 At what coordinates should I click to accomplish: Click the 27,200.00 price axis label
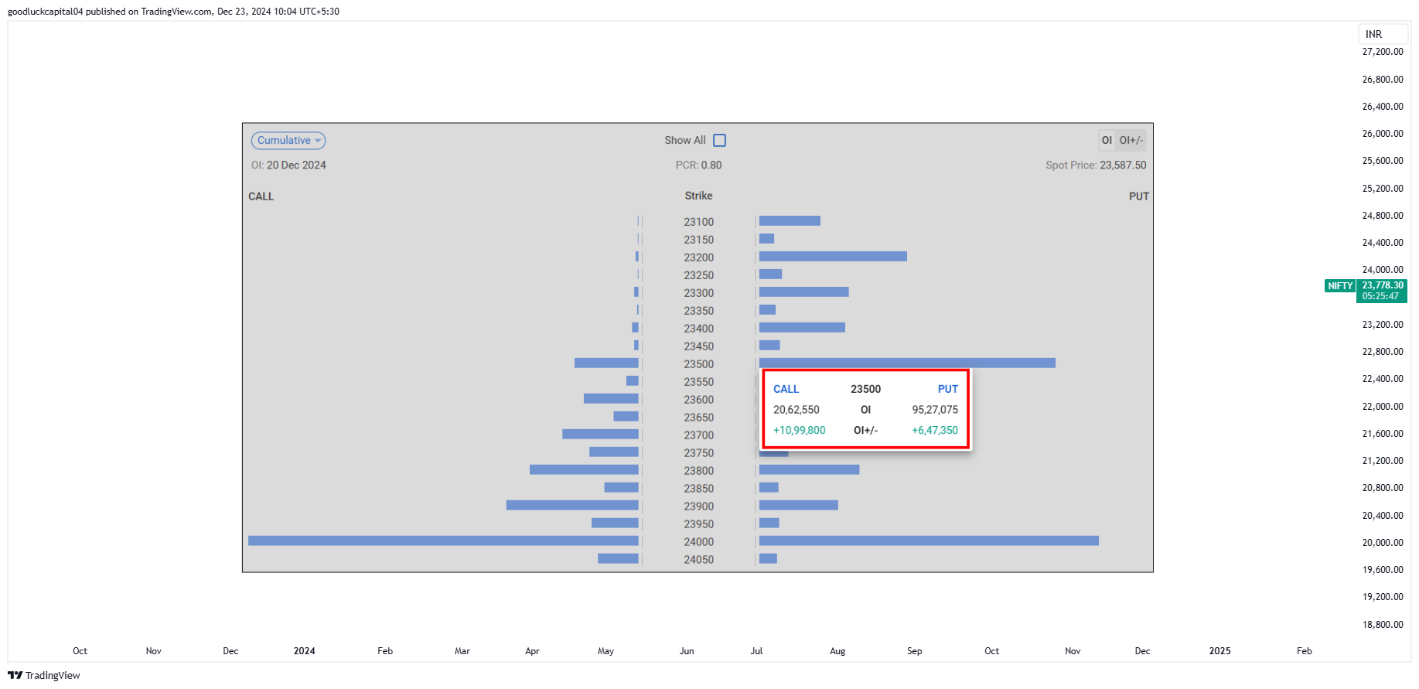click(x=1383, y=52)
